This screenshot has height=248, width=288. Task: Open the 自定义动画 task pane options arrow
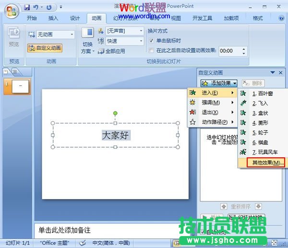tap(273, 72)
